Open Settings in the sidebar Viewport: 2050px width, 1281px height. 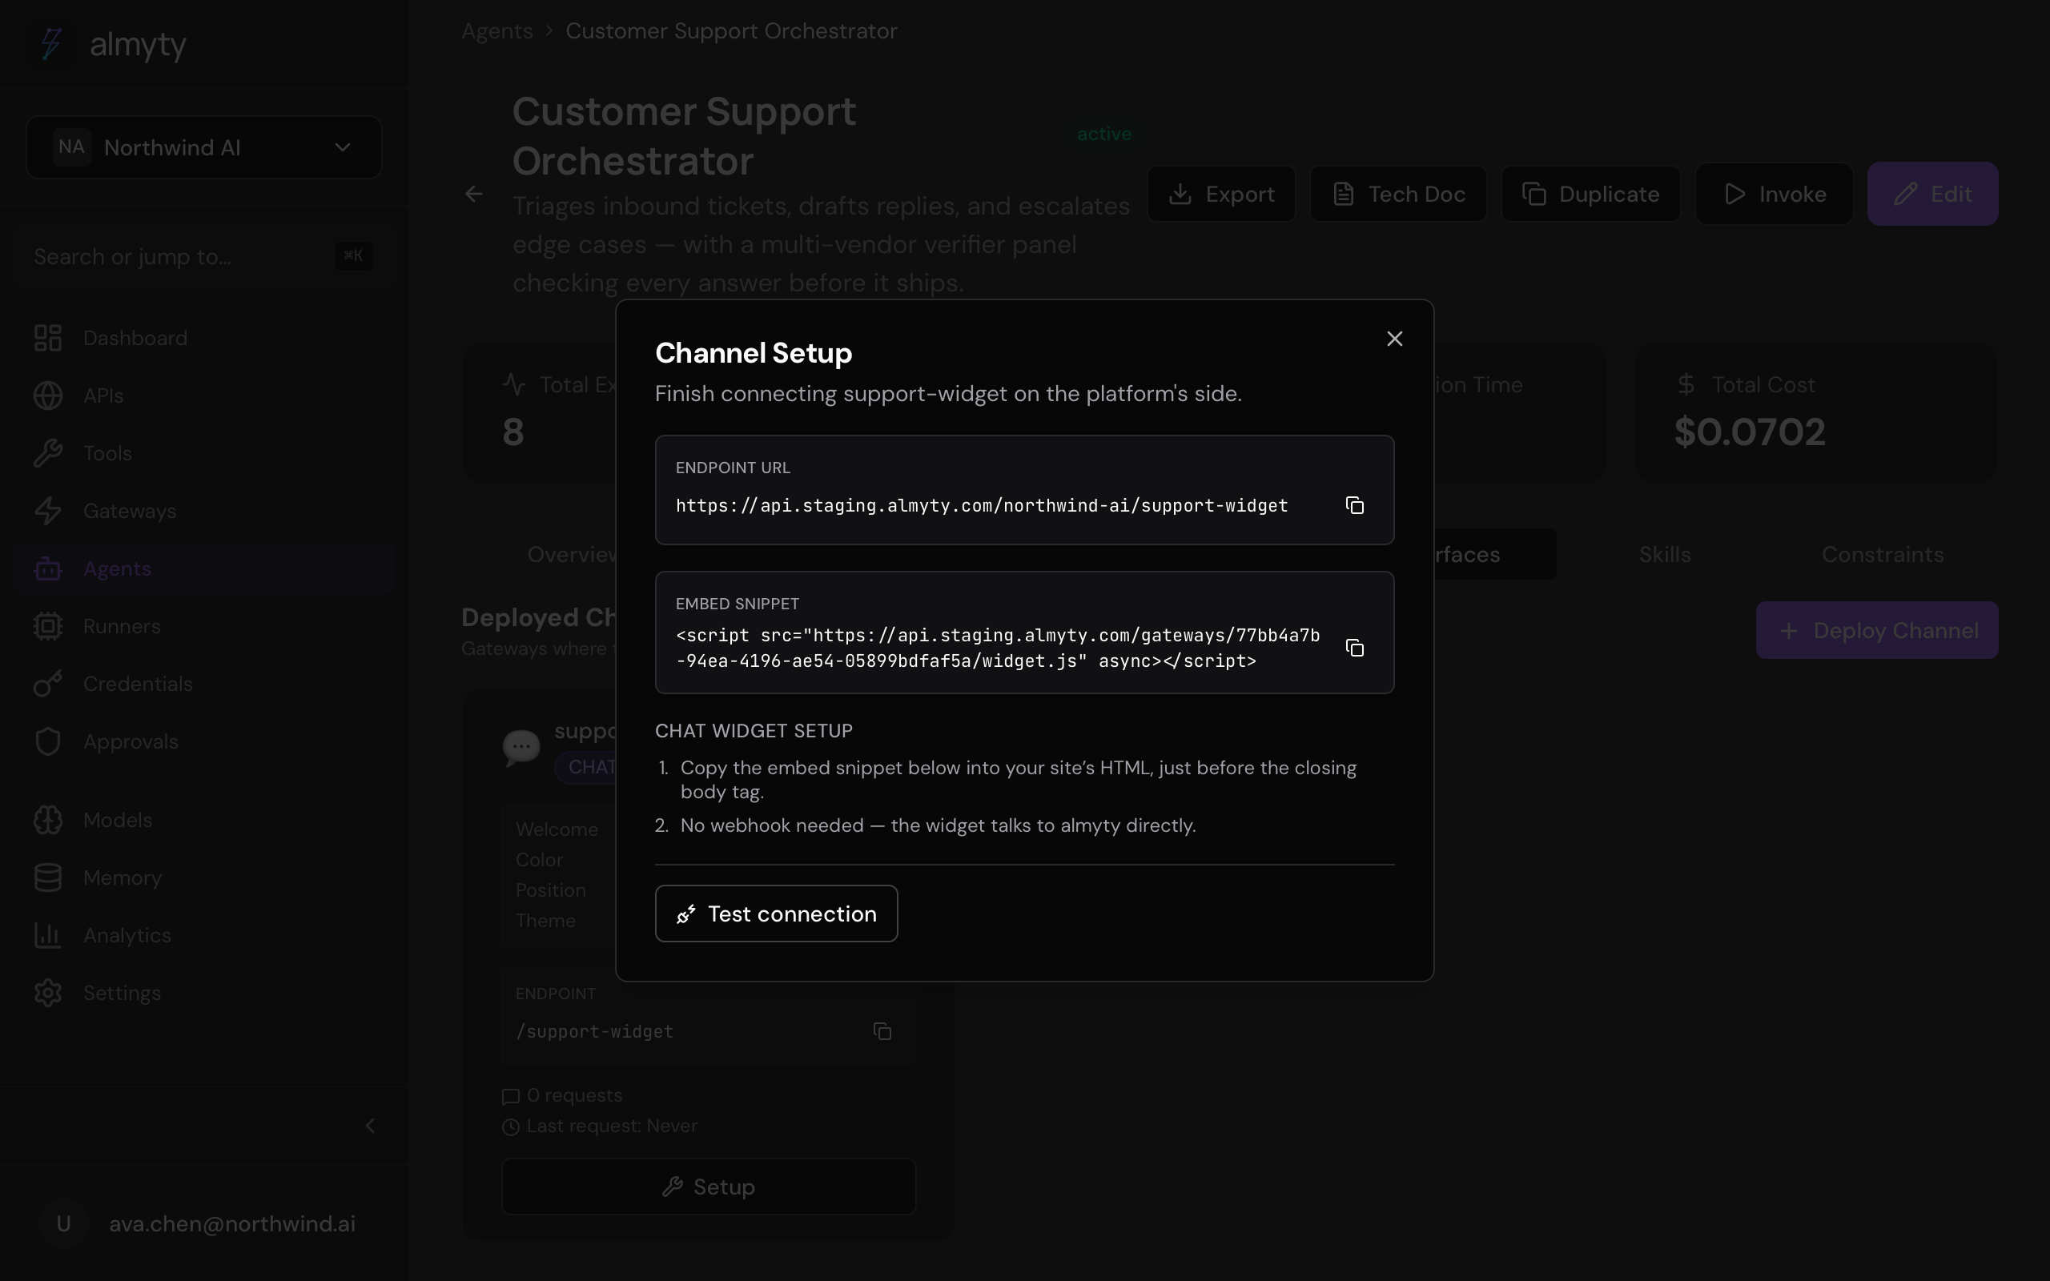[203, 993]
